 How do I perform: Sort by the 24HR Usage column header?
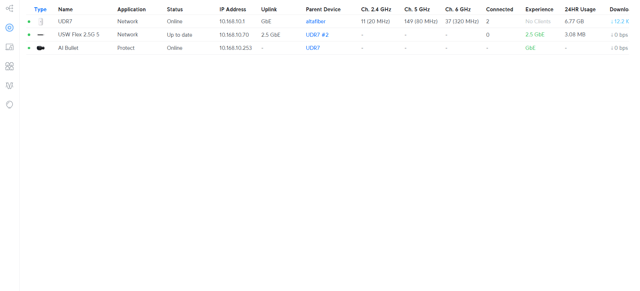point(580,9)
